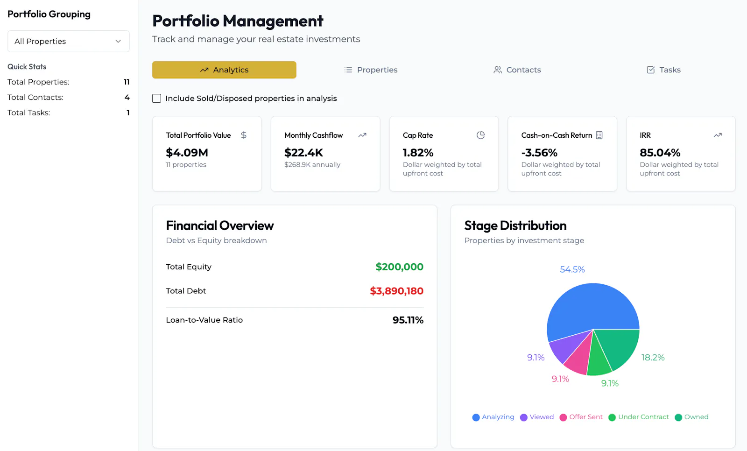Click the 11 properties subtext
The width and height of the screenshot is (747, 451).
186,165
